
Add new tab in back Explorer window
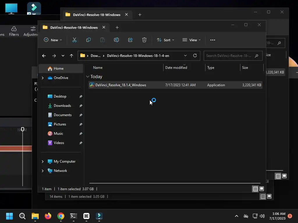point(140,15)
